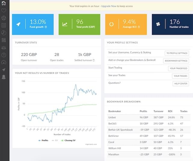This screenshot has width=193, height=161.
Task: Click the 1k GBP settled turnover value
Action: click(84, 55)
